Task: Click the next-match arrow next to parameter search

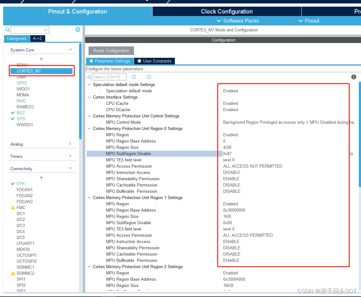Action: click(x=149, y=77)
